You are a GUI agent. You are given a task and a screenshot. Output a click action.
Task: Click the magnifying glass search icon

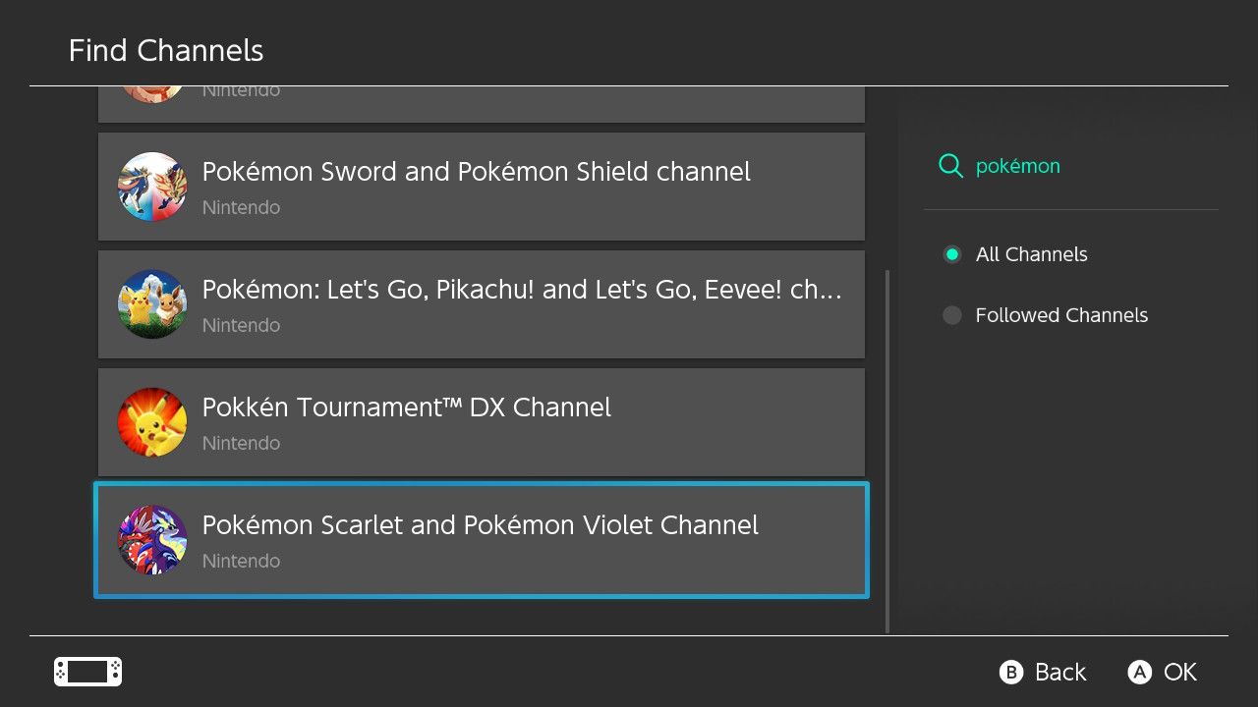pyautogui.click(x=950, y=166)
